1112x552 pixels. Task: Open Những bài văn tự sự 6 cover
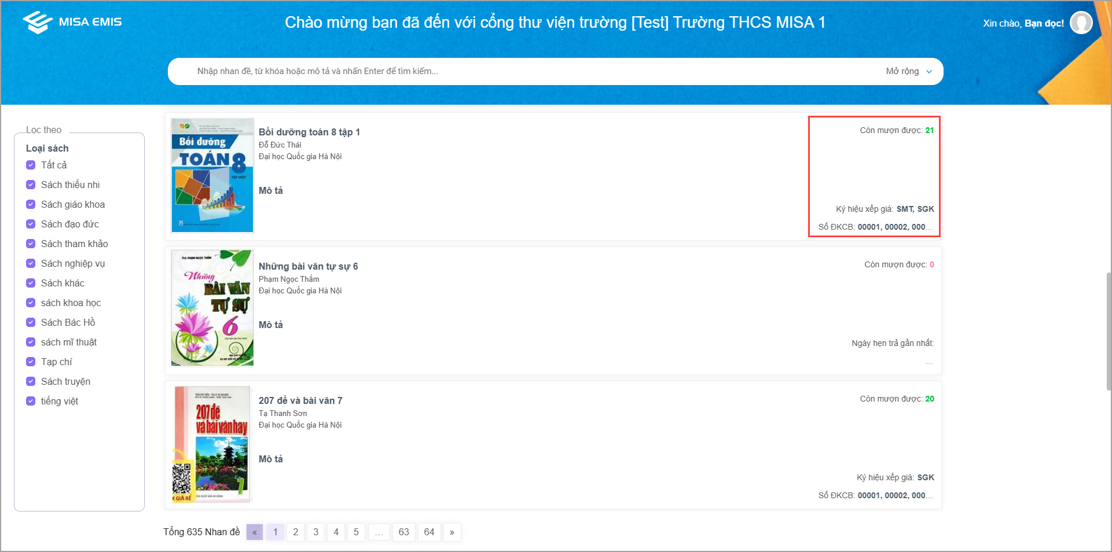(x=212, y=308)
